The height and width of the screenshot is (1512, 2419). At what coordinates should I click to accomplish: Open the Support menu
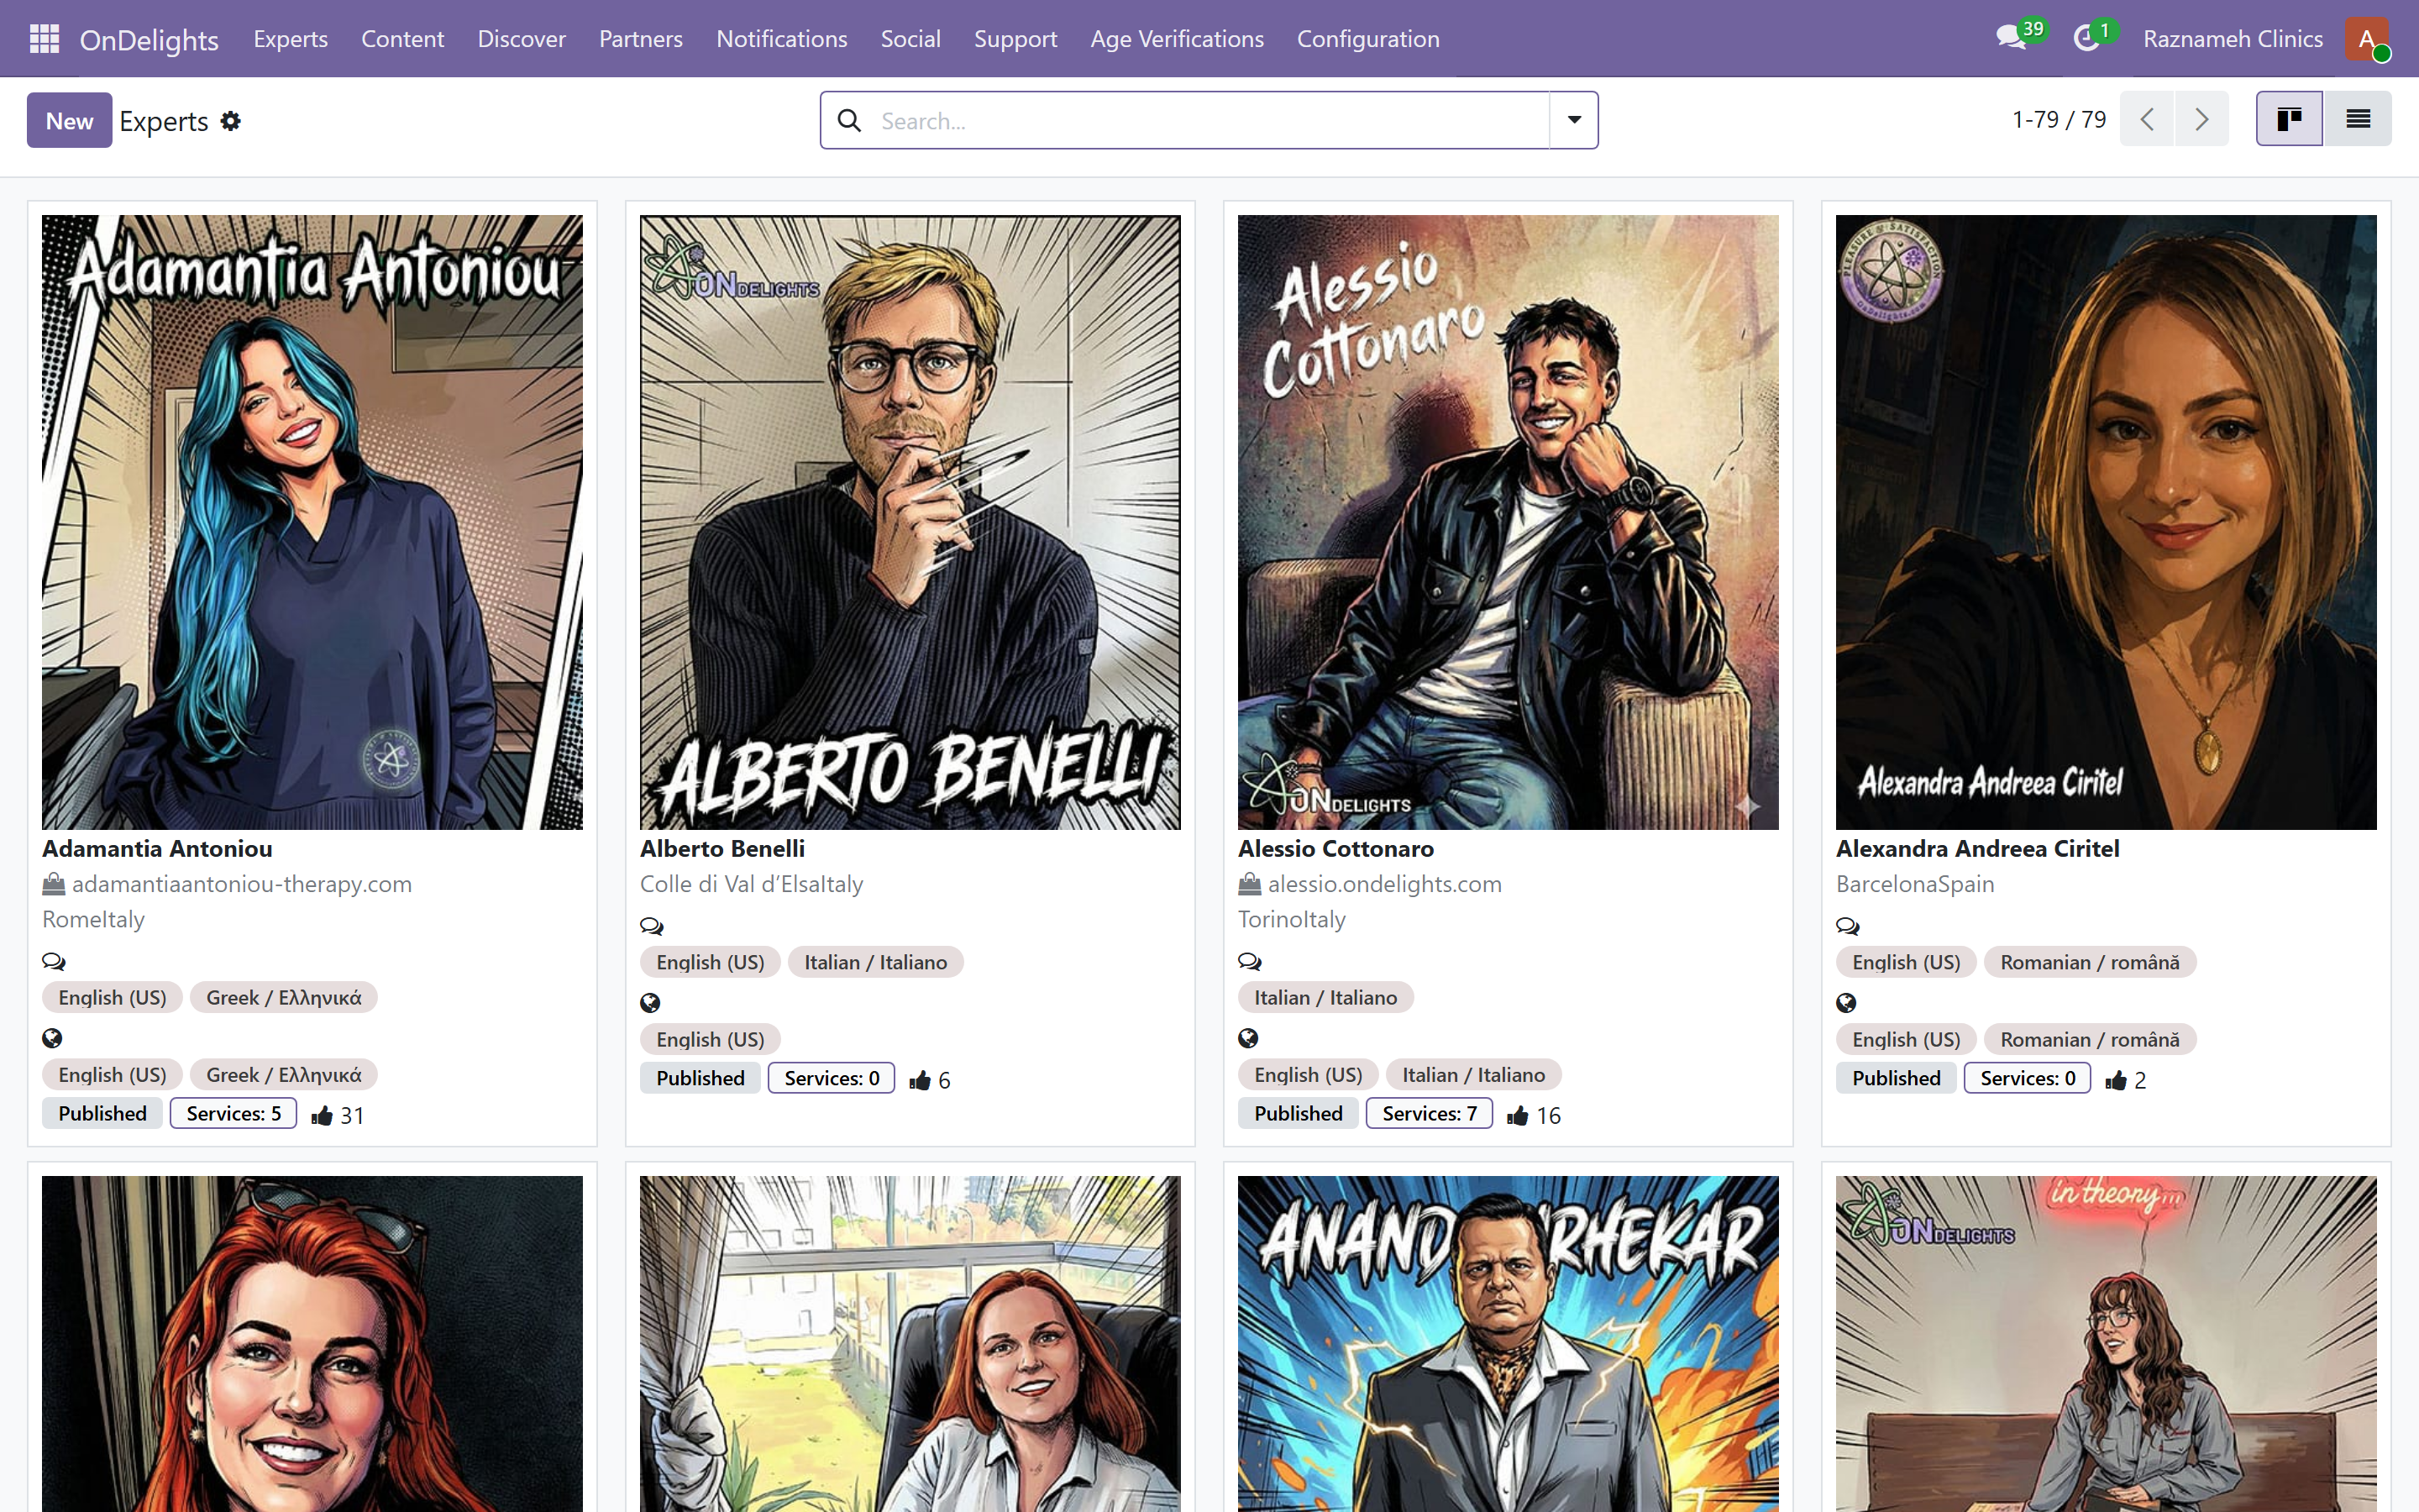[x=1015, y=39]
